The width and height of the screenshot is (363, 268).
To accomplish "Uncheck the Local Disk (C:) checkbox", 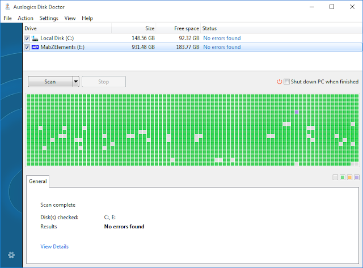I will 27,39.
